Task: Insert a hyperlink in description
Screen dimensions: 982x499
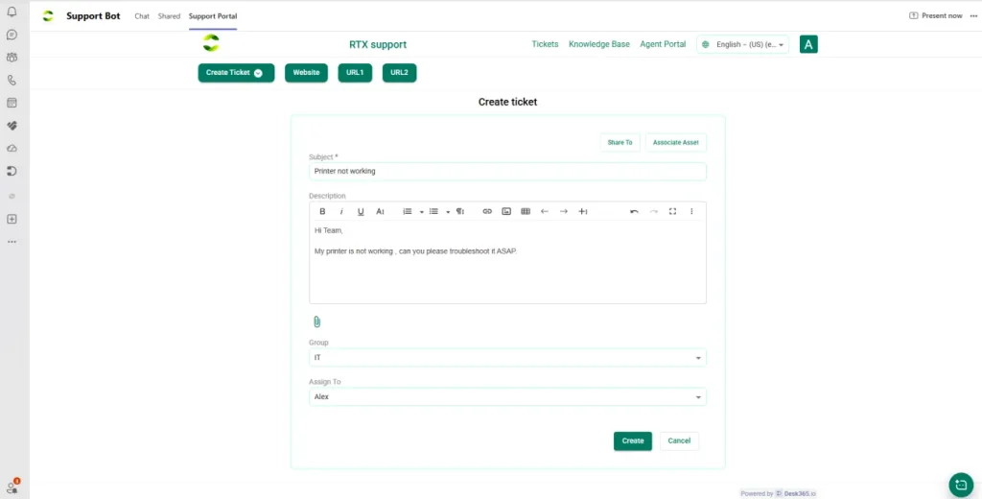Action: point(487,211)
